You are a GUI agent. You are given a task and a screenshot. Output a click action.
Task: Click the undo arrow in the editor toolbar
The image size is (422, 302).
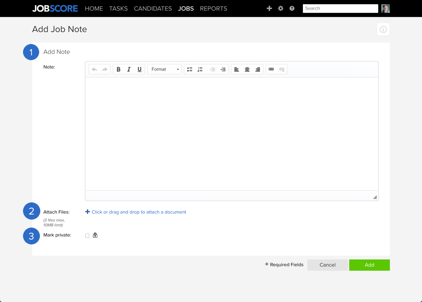(x=94, y=69)
